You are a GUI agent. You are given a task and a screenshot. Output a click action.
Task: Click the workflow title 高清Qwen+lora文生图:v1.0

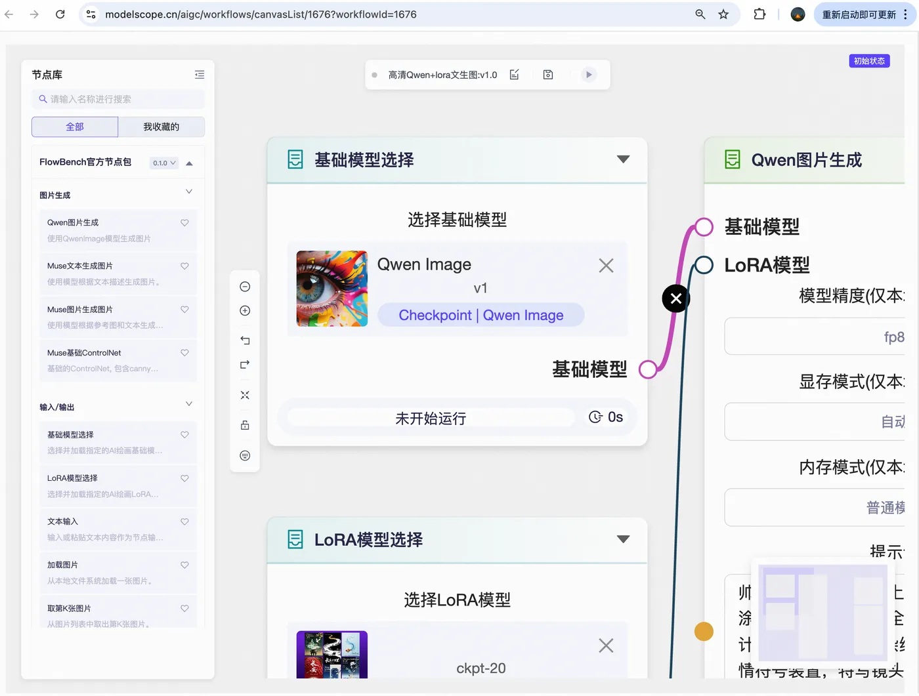tap(442, 75)
